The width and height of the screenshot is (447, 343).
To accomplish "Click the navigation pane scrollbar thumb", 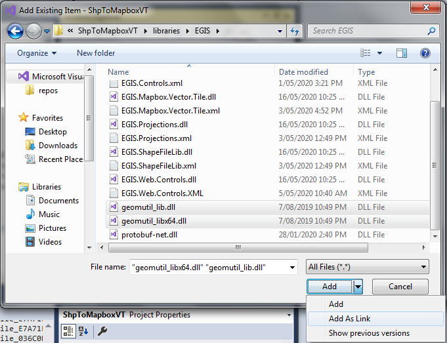I will pyautogui.click(x=89, y=118).
